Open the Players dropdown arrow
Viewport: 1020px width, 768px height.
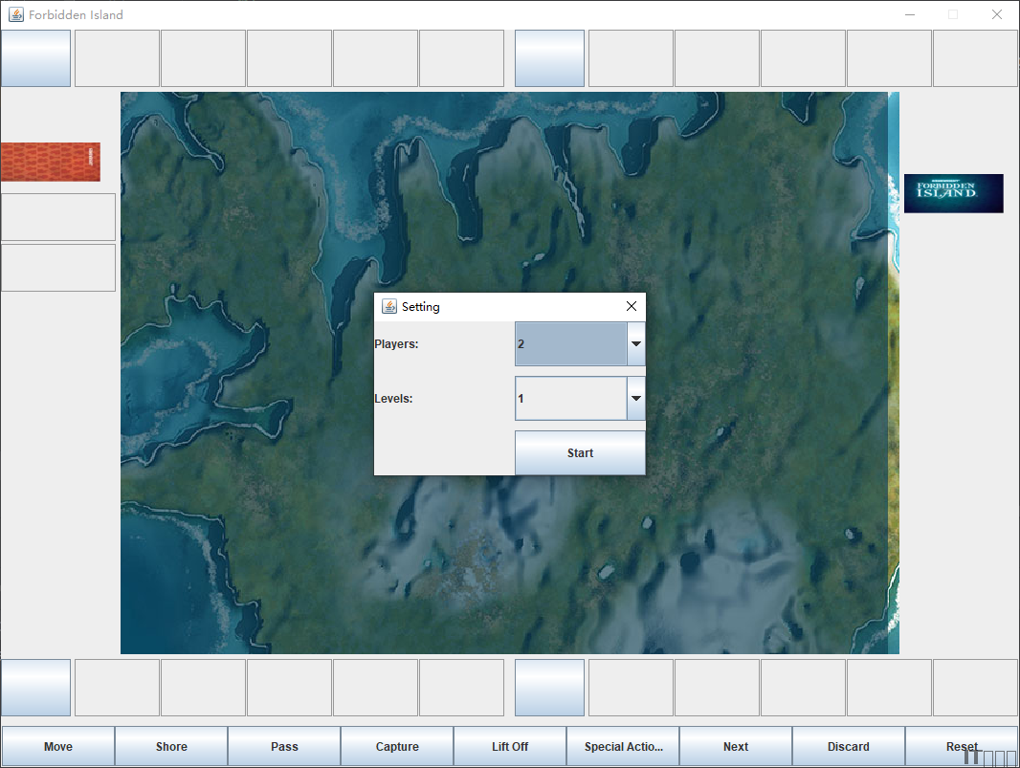(635, 344)
